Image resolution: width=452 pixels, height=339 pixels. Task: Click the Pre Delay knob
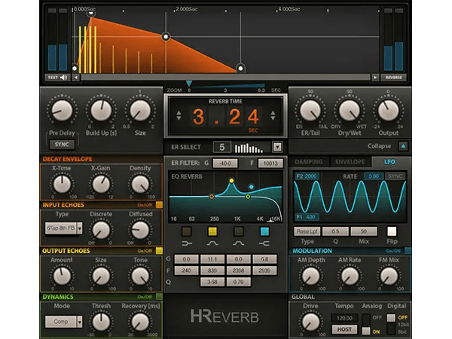click(x=62, y=111)
